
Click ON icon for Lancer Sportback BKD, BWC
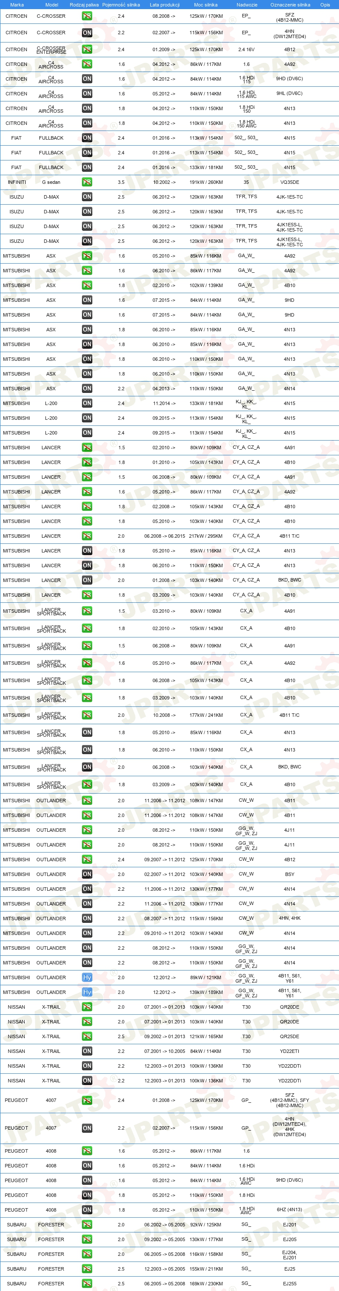87,767
